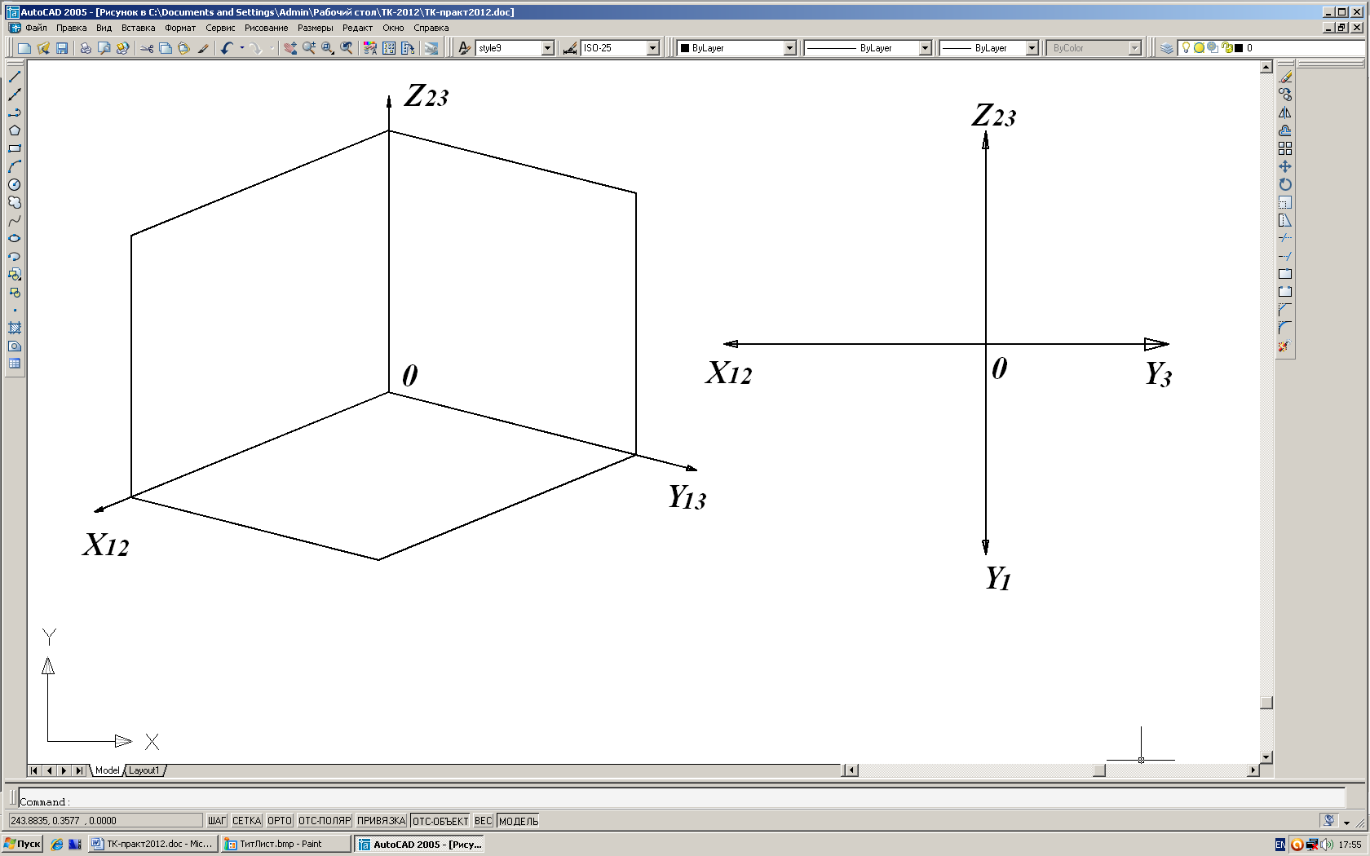Click the Fillet tool

pos(1285,328)
